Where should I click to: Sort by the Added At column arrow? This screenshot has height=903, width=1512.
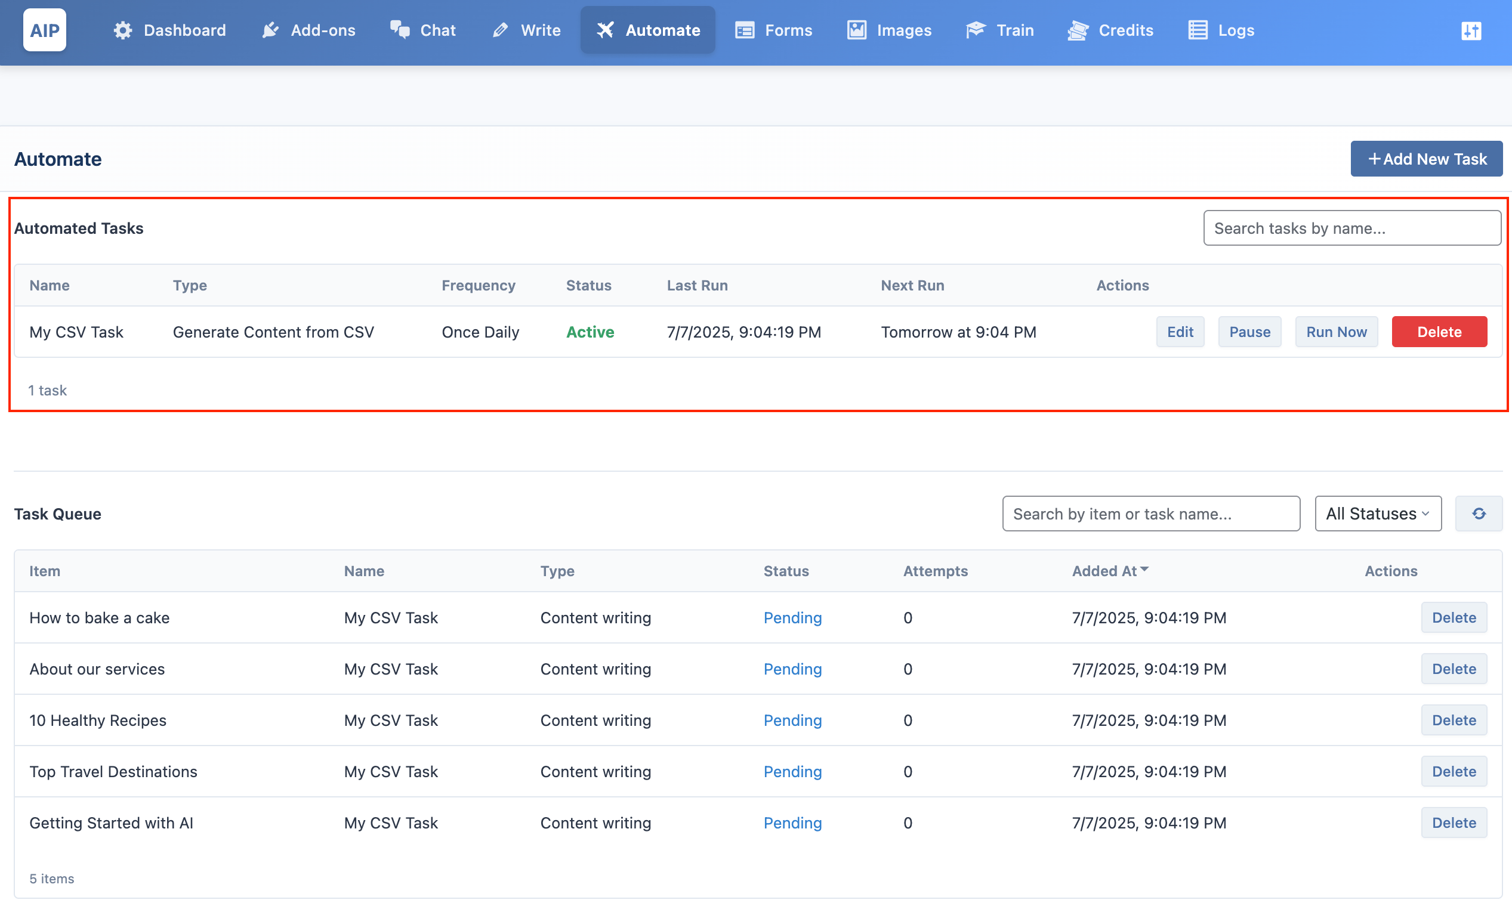coord(1144,570)
